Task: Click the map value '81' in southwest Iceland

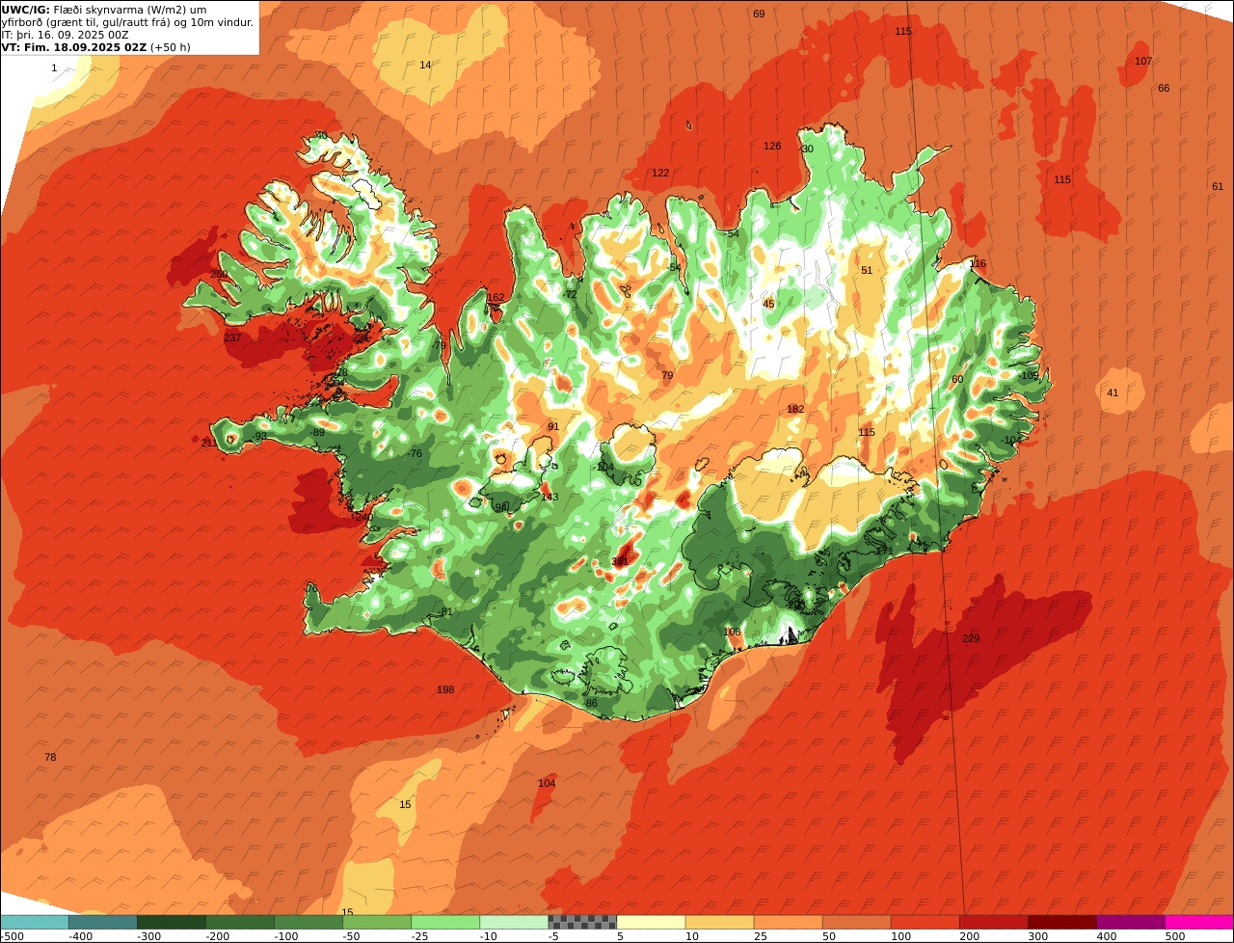Action: click(x=446, y=612)
